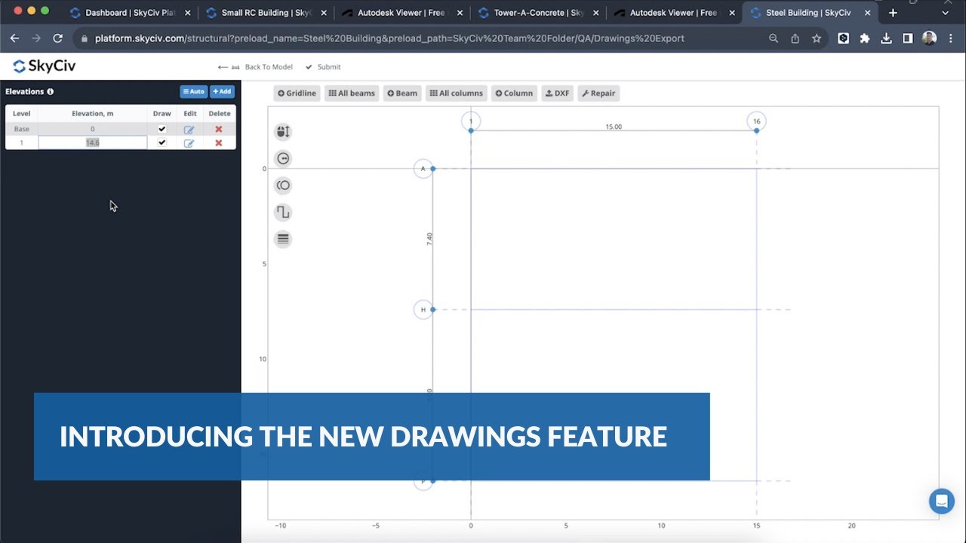Screen dimensions: 966x543
Task: Click the Add elevation button
Action: 222,91
